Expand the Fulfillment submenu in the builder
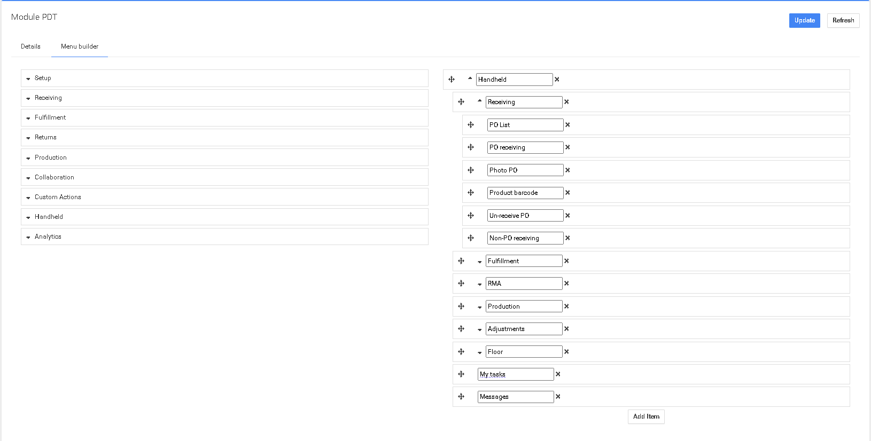The width and height of the screenshot is (871, 441). tap(480, 262)
